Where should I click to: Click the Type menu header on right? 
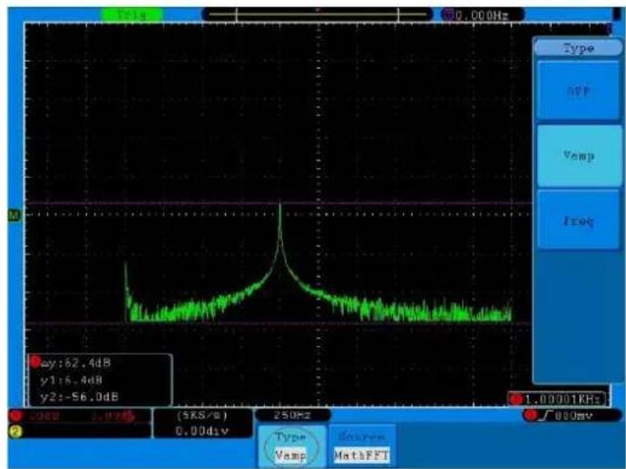(x=578, y=48)
